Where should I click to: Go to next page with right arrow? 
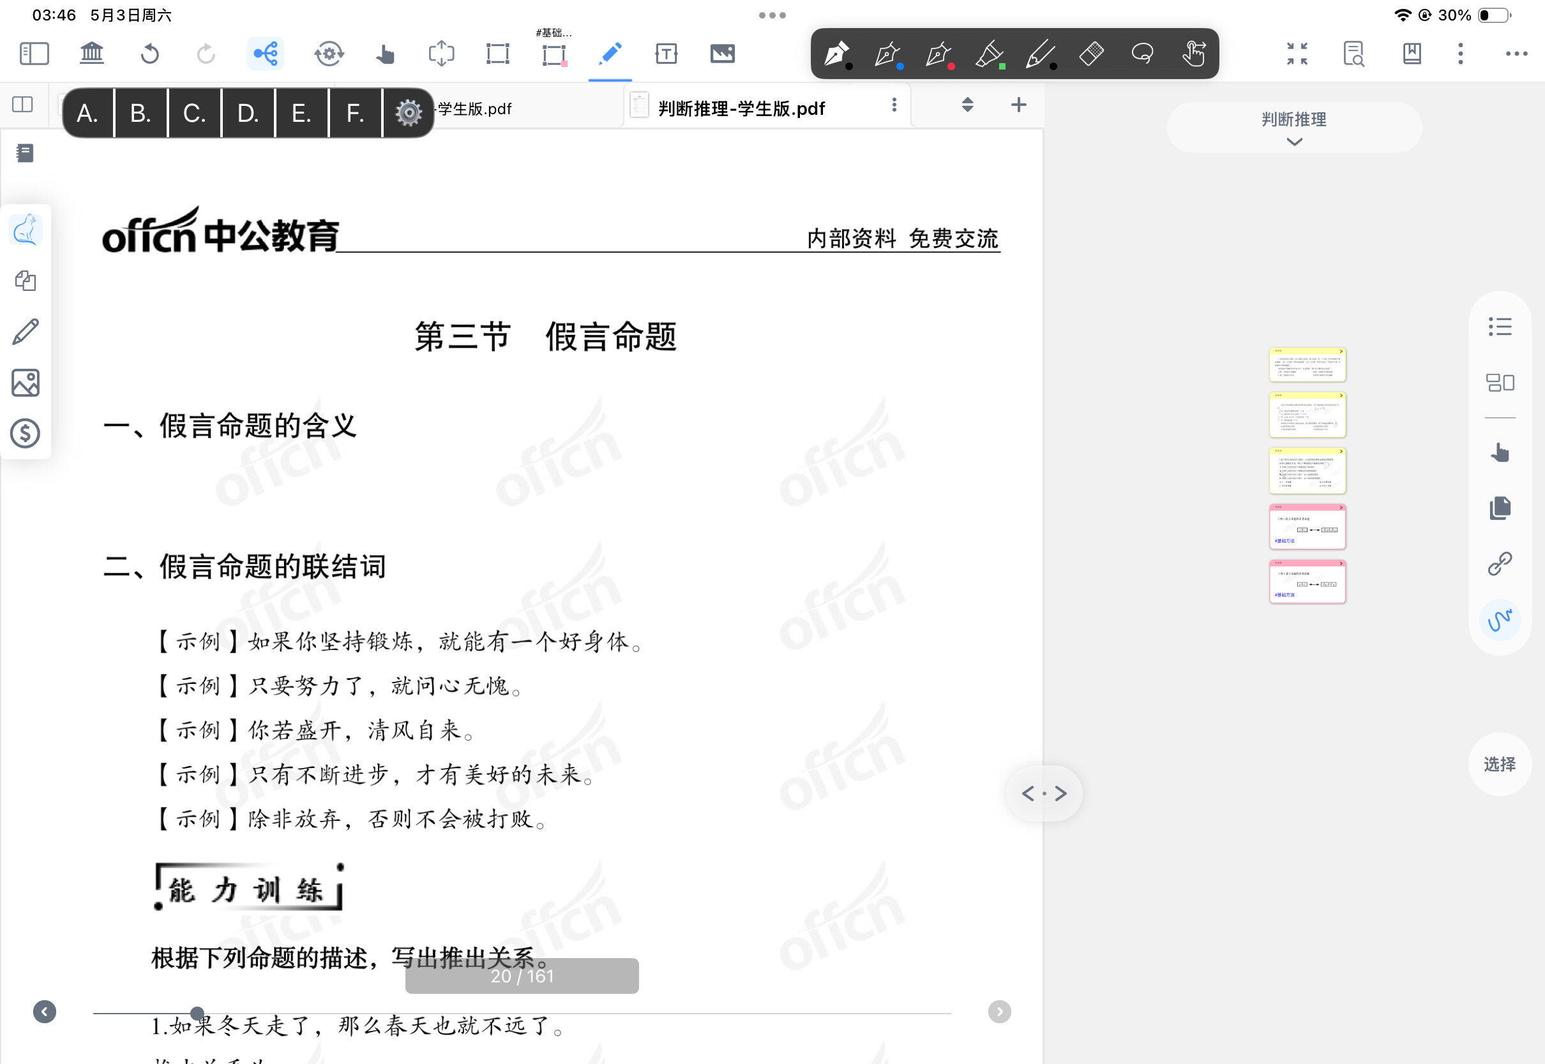[999, 1011]
